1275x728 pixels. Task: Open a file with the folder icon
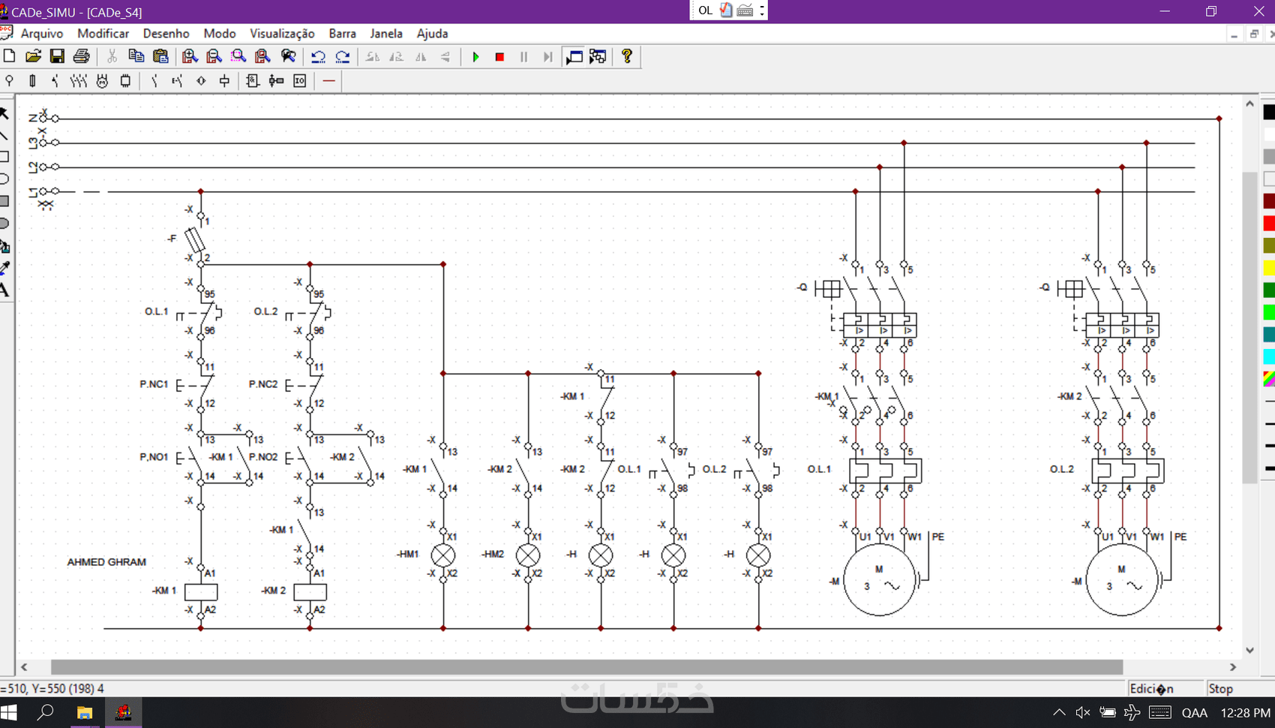point(33,56)
